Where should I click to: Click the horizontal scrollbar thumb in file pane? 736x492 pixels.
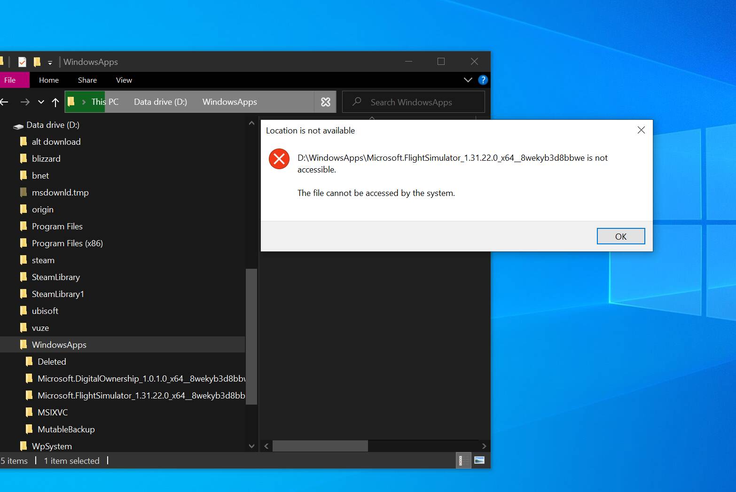point(320,446)
